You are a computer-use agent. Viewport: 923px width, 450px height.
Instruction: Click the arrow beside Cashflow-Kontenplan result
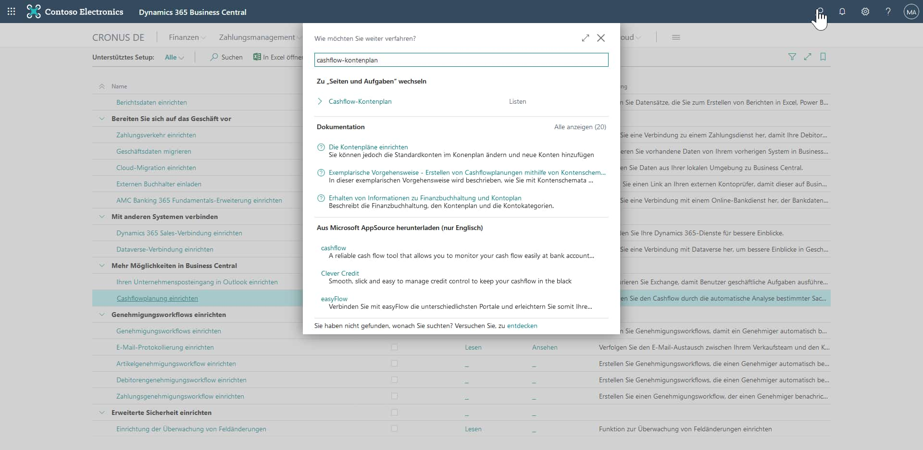pos(320,101)
